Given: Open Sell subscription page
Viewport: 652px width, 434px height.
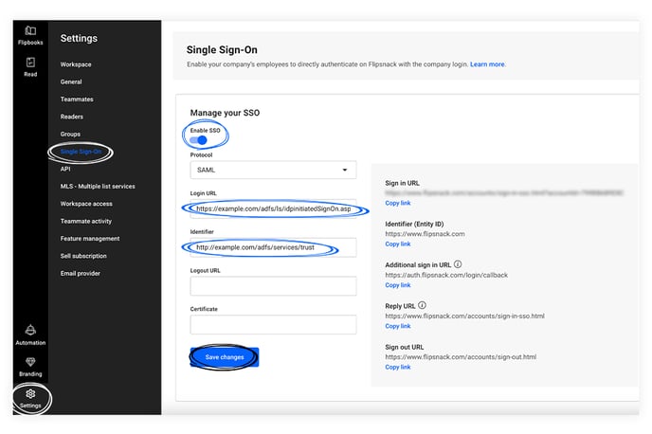Looking at the screenshot, I should (x=83, y=256).
